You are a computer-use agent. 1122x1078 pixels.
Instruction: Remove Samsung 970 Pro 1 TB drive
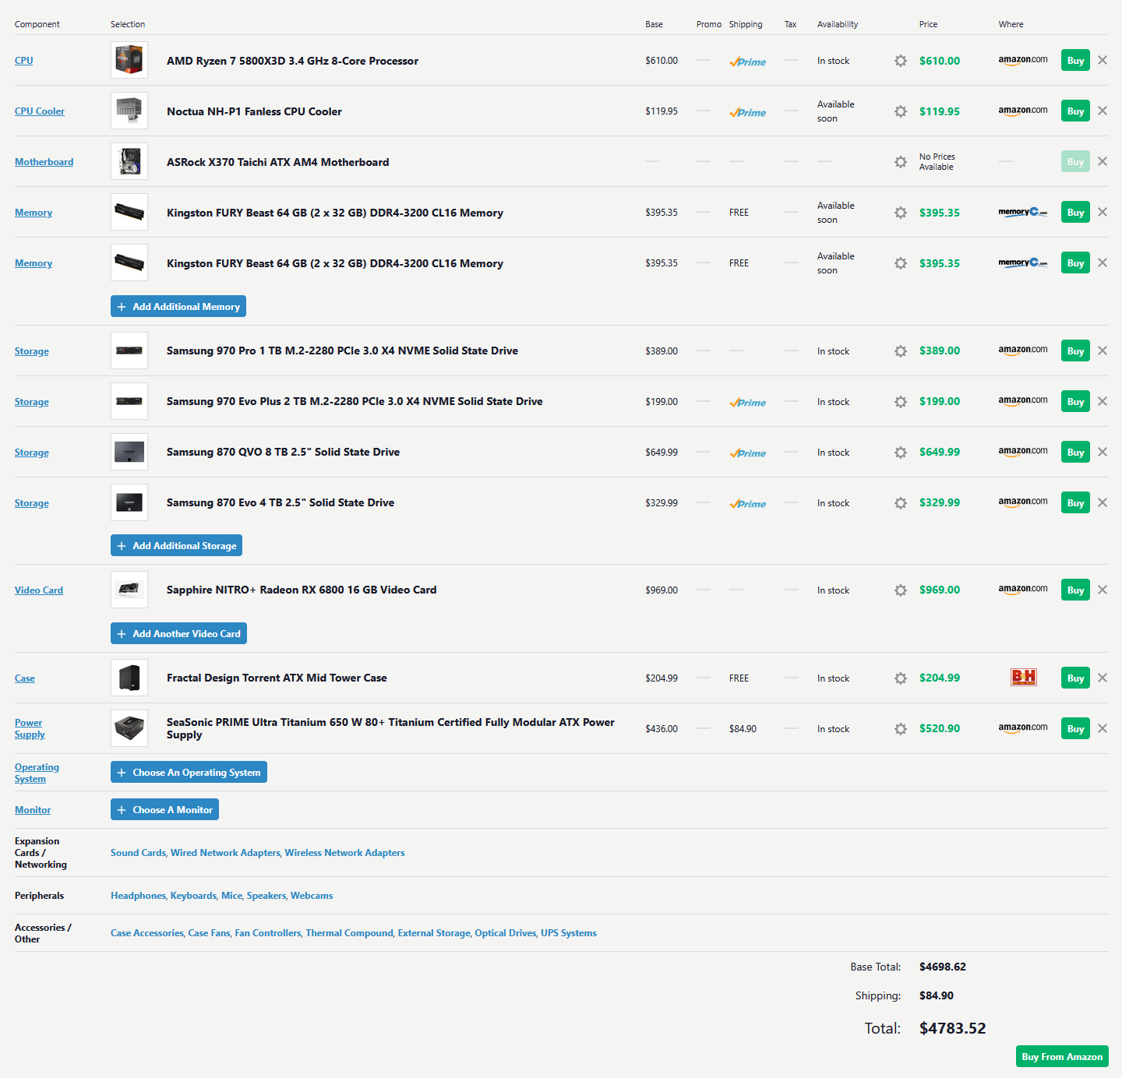(x=1103, y=351)
